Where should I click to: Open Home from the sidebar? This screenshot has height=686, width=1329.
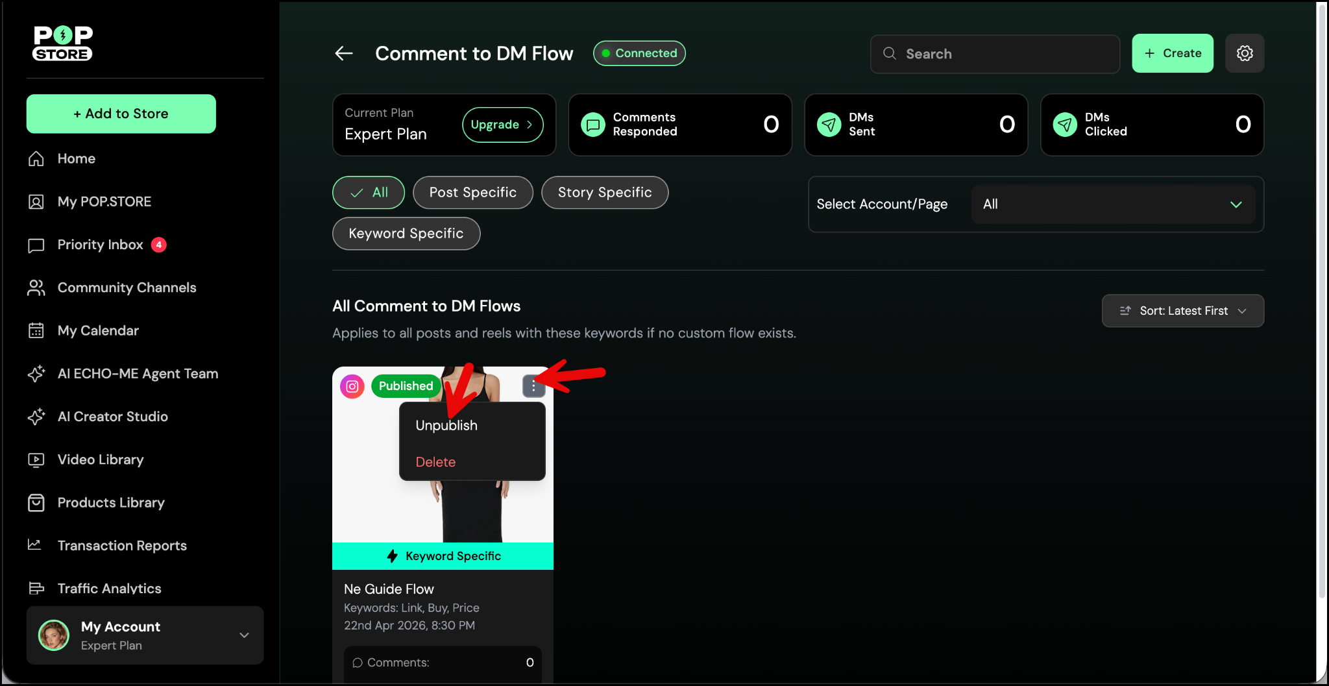[76, 159]
